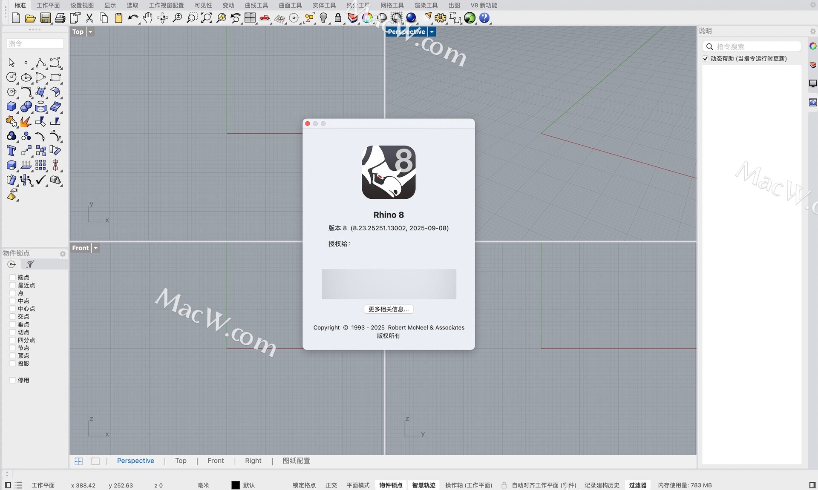Click the black default layer color swatch

click(236, 485)
